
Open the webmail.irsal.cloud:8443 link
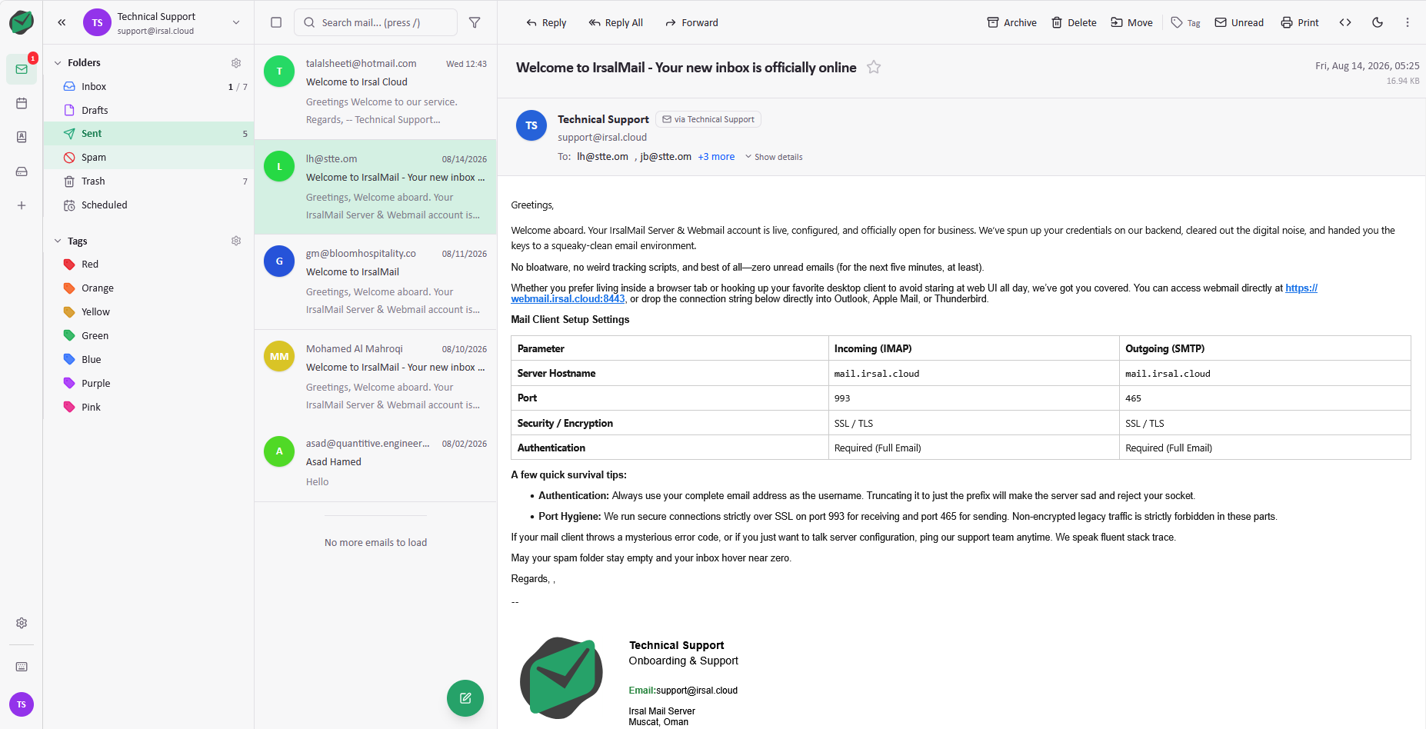[x=568, y=299]
